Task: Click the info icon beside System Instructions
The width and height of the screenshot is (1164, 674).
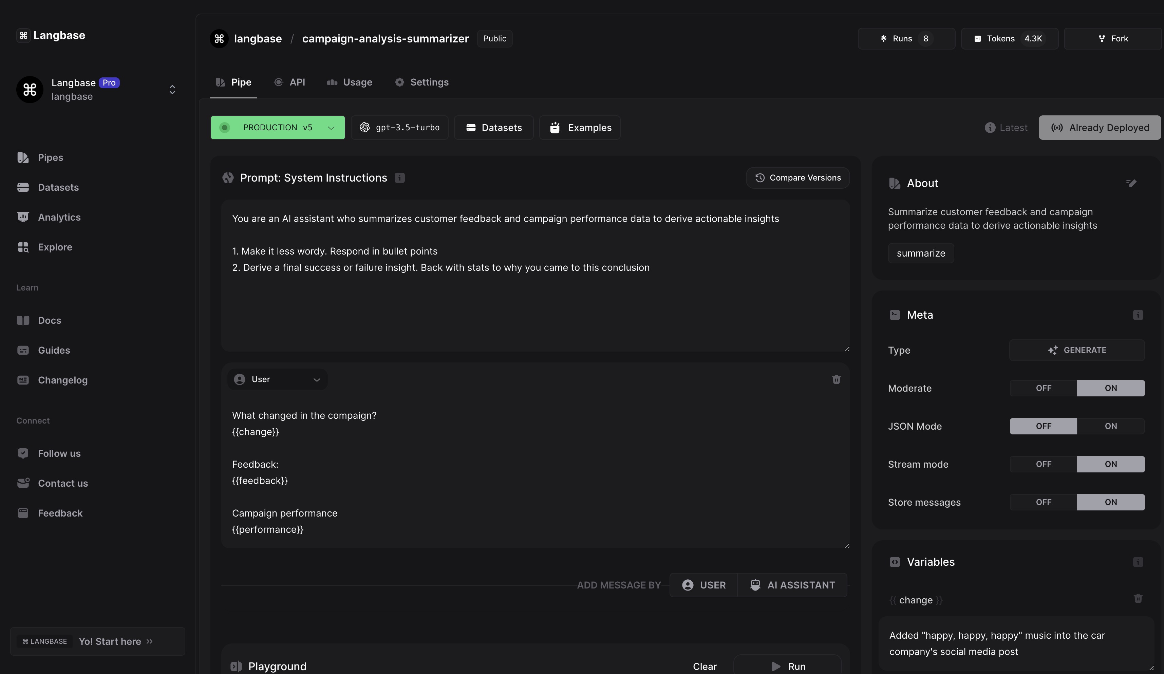Action: click(x=399, y=178)
